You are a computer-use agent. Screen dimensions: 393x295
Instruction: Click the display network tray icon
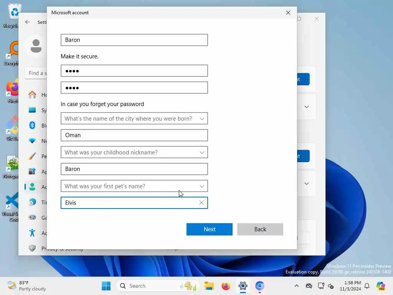click(x=320, y=286)
